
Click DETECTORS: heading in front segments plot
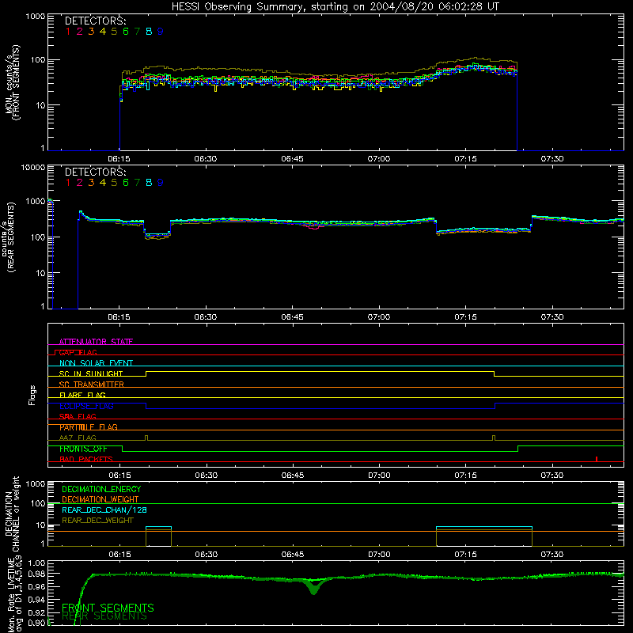coord(95,21)
